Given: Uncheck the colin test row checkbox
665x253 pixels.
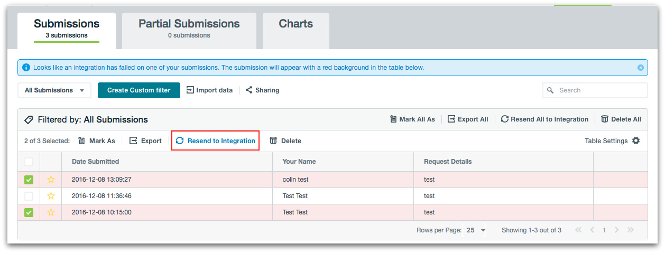Looking at the screenshot, I should (29, 180).
